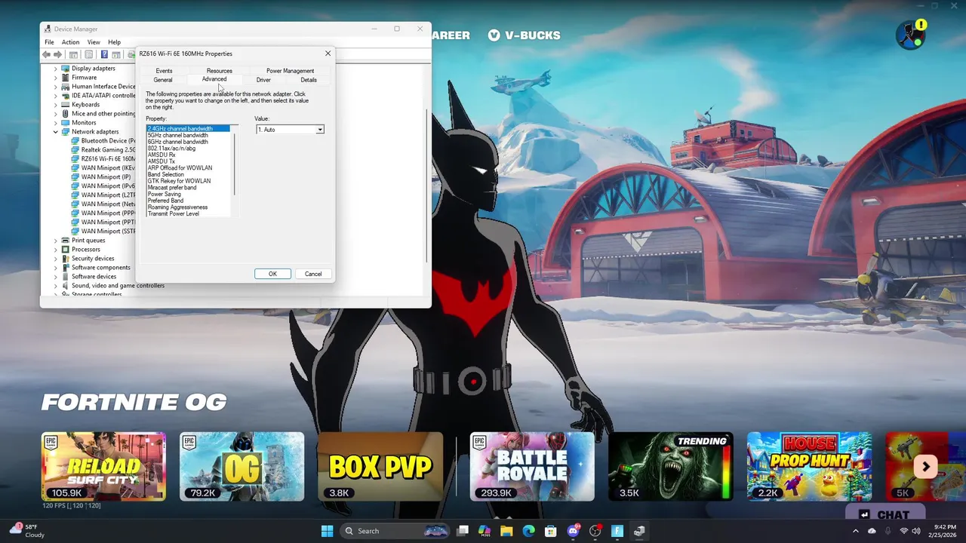Click the Device Manager tree vertical scrollbar
This screenshot has width=966, height=543.
click(427, 185)
